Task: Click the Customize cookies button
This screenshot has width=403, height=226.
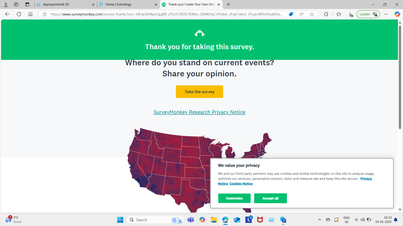Action: pyautogui.click(x=234, y=198)
